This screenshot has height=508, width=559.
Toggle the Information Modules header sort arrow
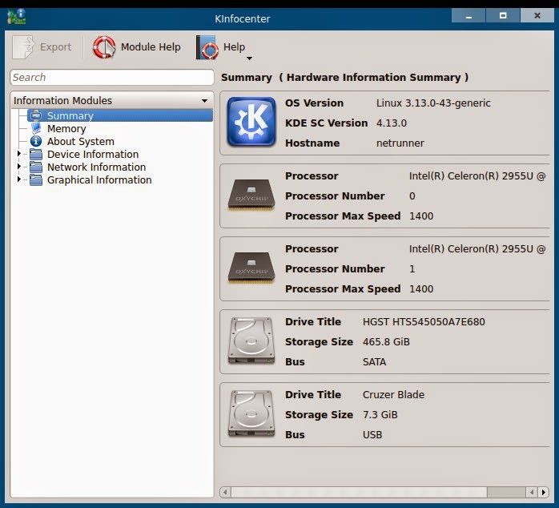(205, 101)
